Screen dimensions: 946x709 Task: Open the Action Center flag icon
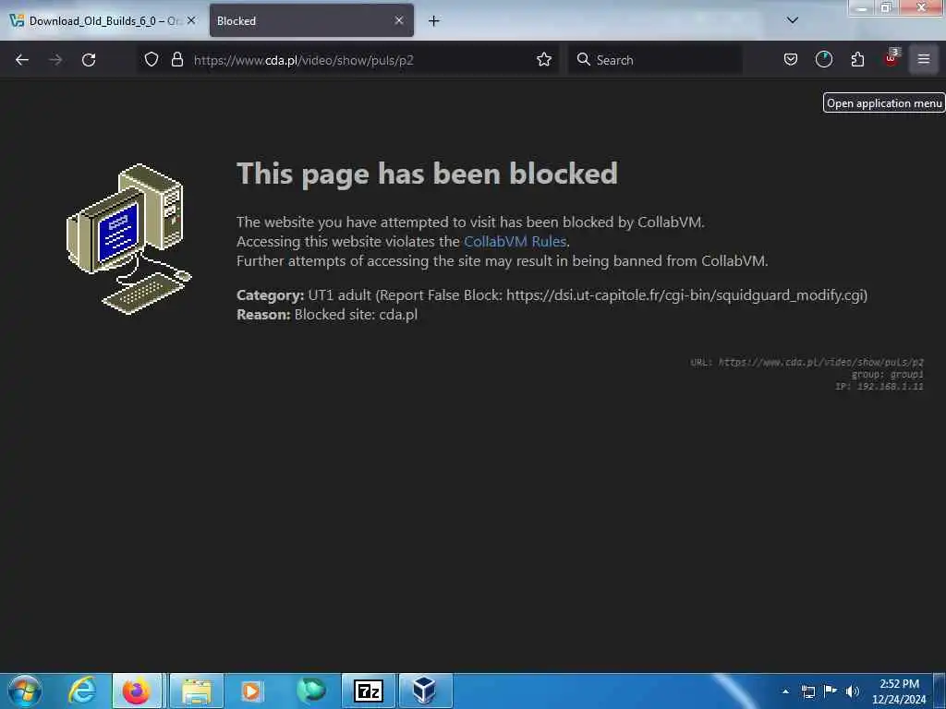click(831, 691)
